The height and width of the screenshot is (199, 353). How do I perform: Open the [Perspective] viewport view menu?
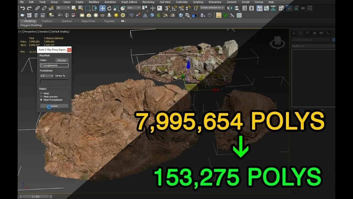coord(30,32)
